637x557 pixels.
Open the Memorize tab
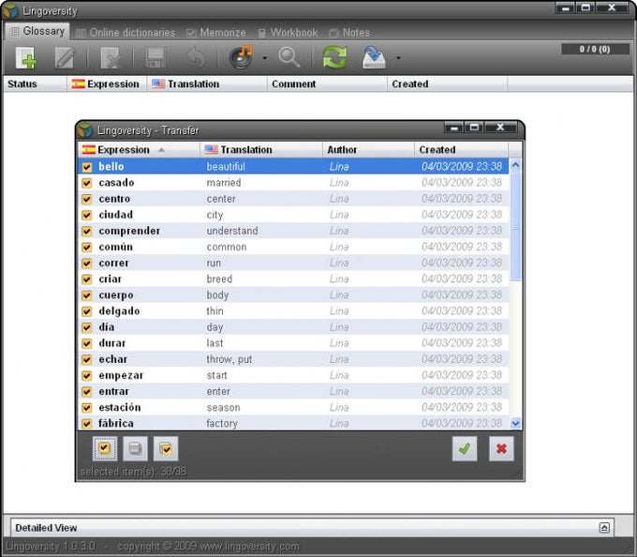tap(216, 33)
